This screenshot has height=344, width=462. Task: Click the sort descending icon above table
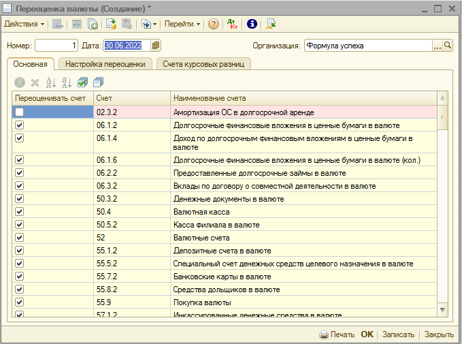click(66, 82)
